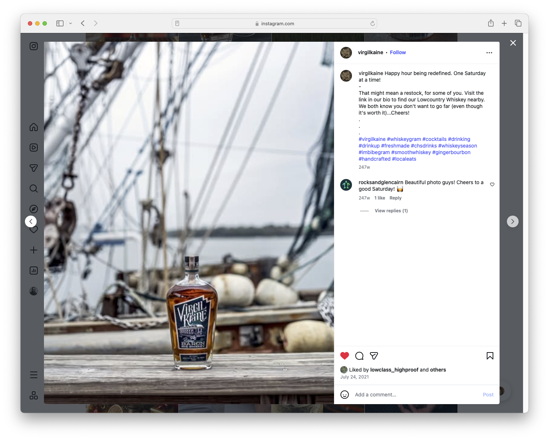549x440 pixels.
Task: Click the Post comment button
Action: [488, 395]
